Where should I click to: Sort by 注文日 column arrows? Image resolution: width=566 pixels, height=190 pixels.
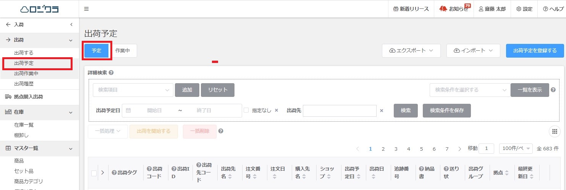[x=274, y=177]
